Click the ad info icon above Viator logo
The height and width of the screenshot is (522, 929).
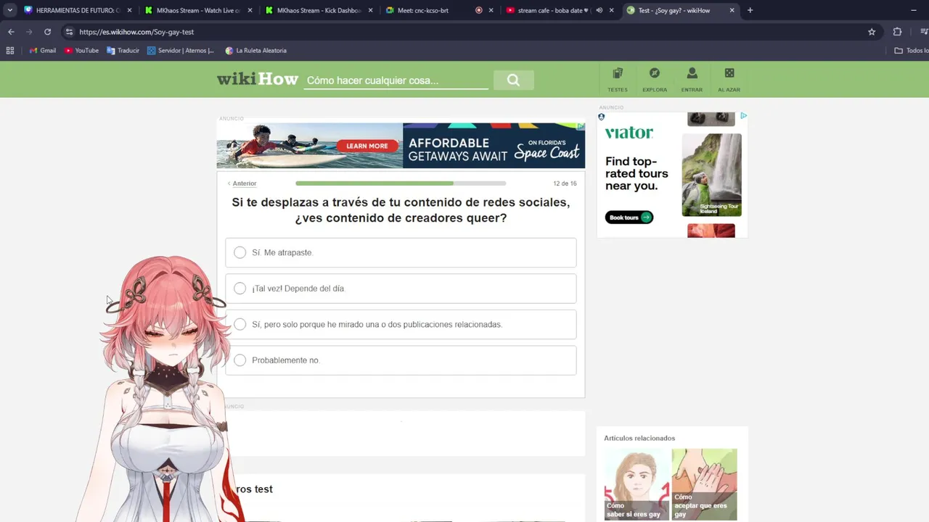pos(602,117)
